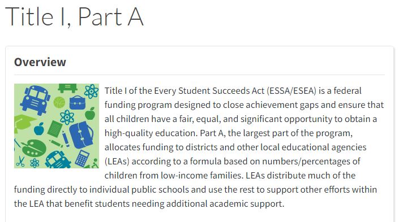Click the Title I, Part A heading
The image size is (403, 222).
point(74,17)
